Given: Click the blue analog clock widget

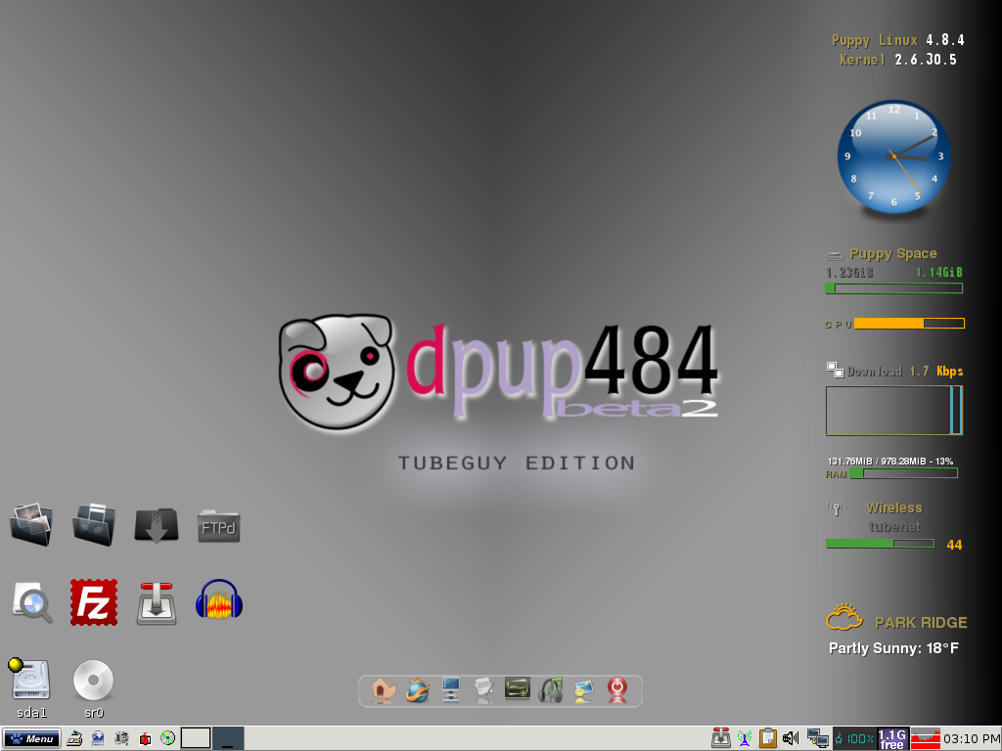Looking at the screenshot, I should (894, 156).
